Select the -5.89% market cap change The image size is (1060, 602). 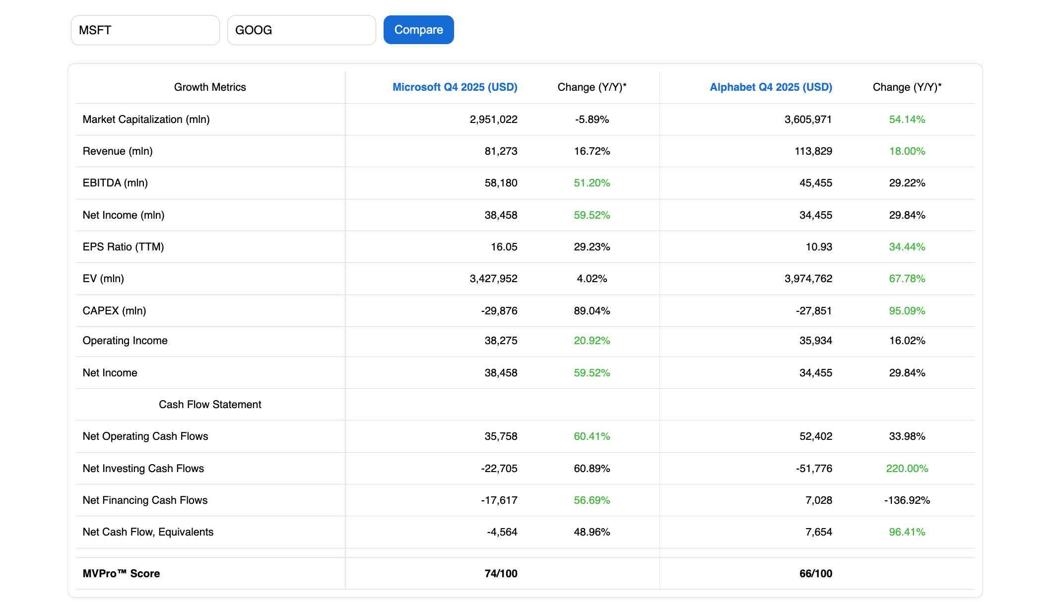tap(592, 120)
